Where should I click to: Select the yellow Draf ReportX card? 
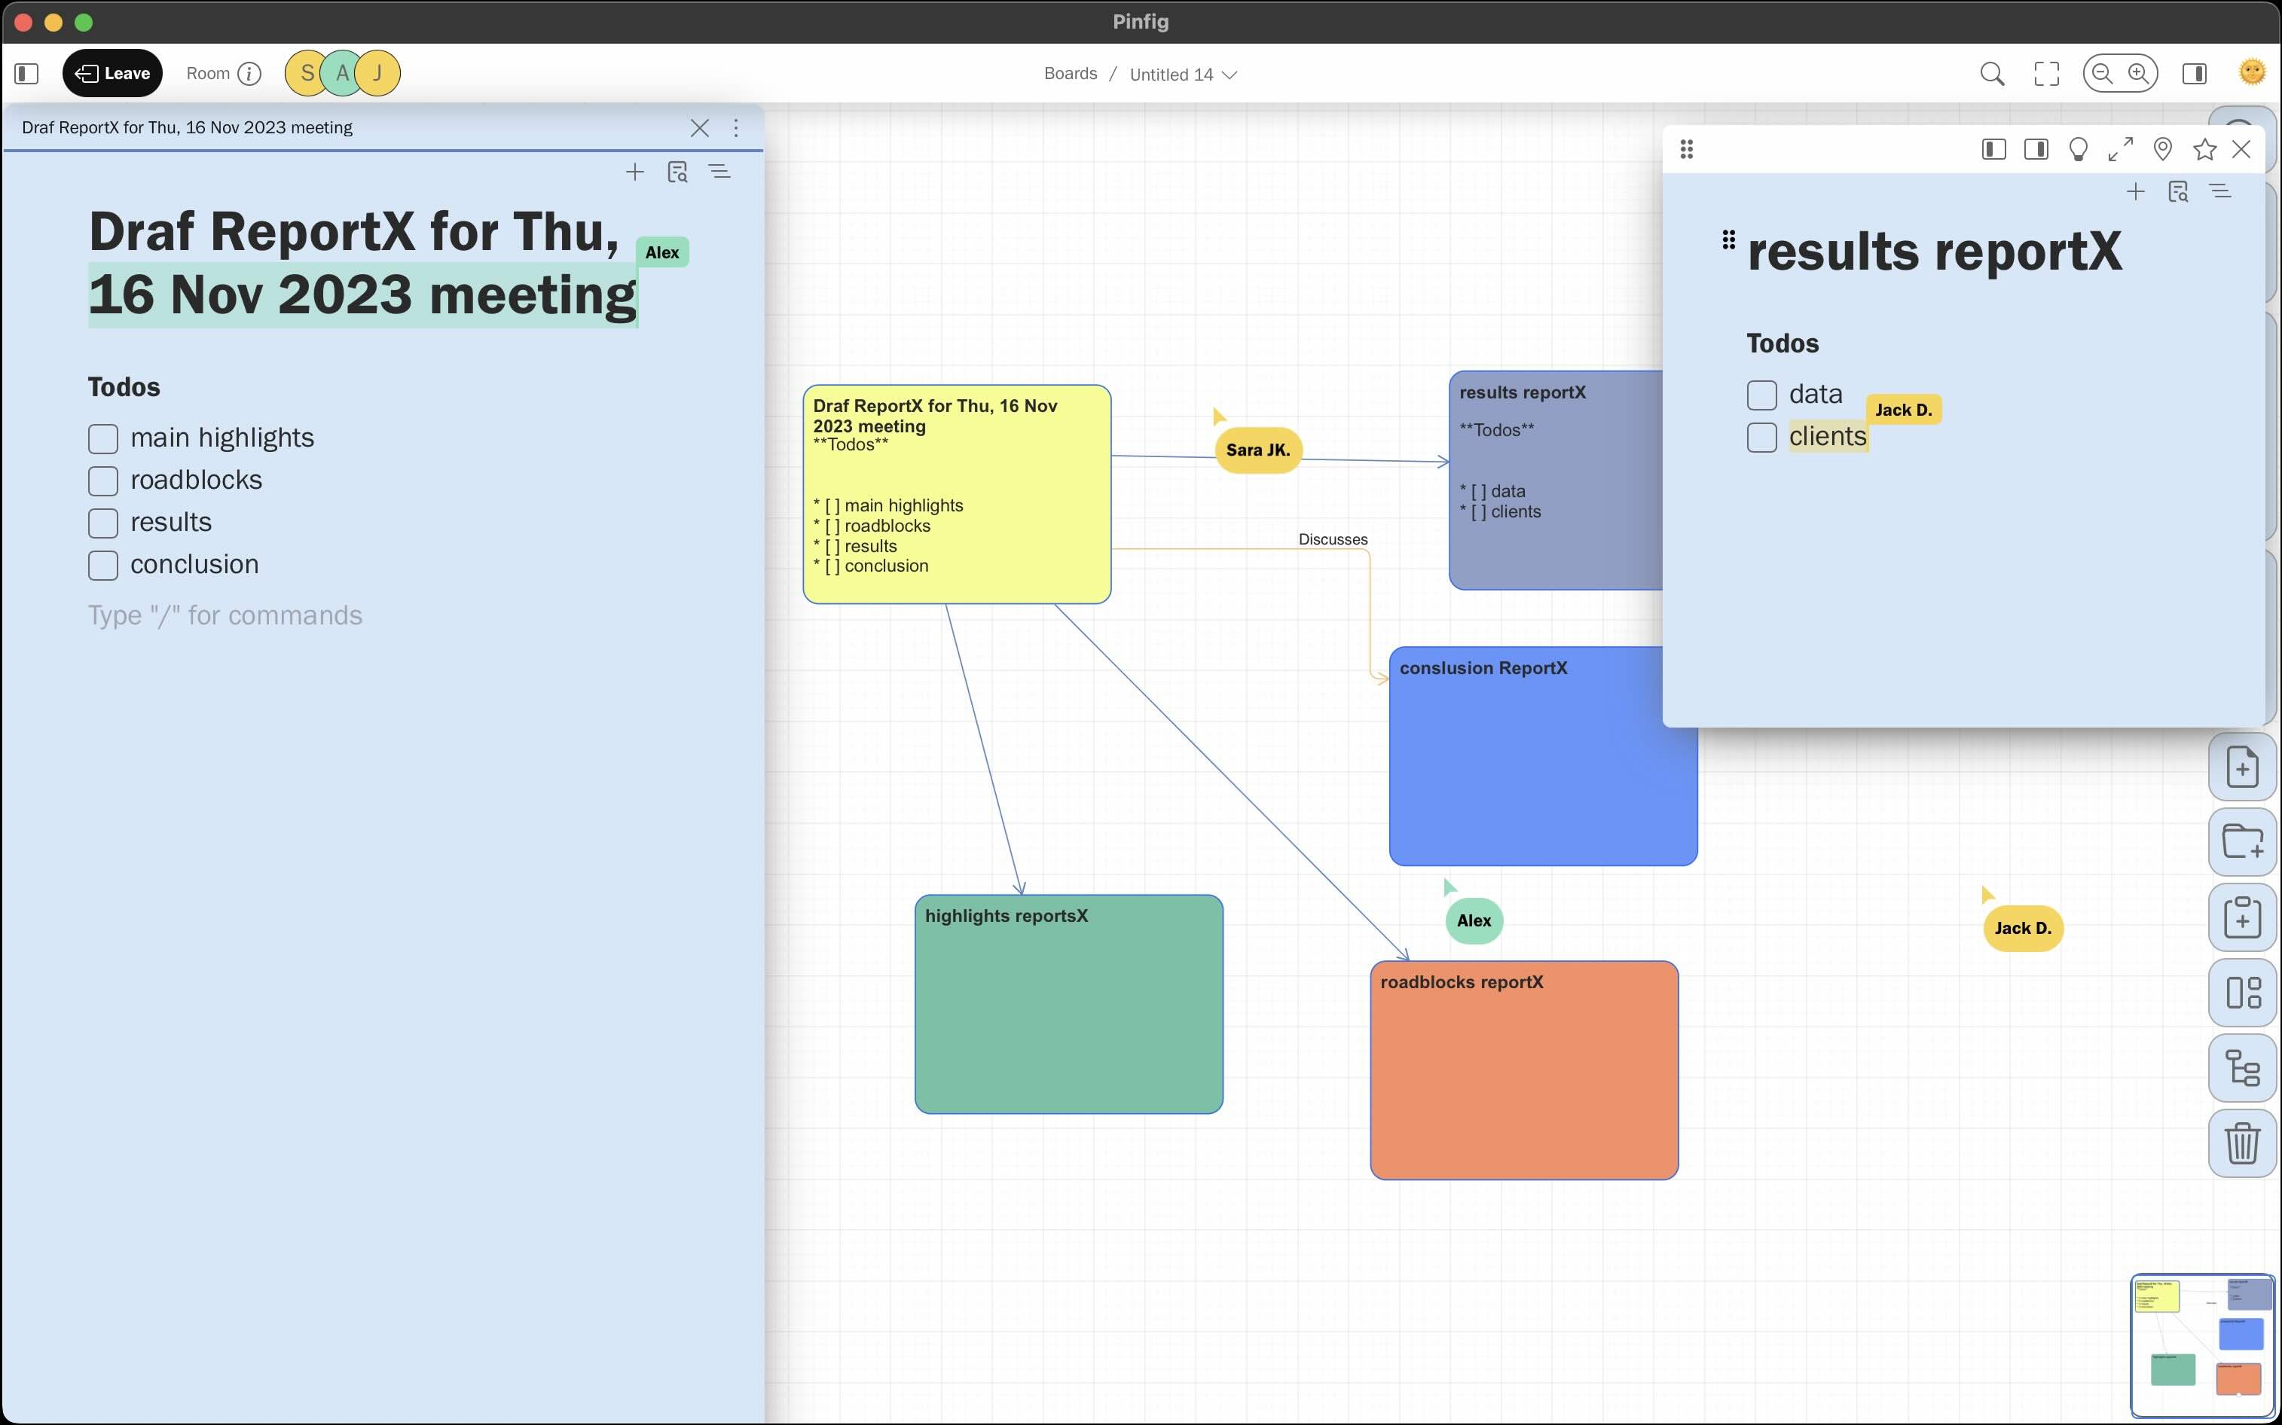point(956,494)
